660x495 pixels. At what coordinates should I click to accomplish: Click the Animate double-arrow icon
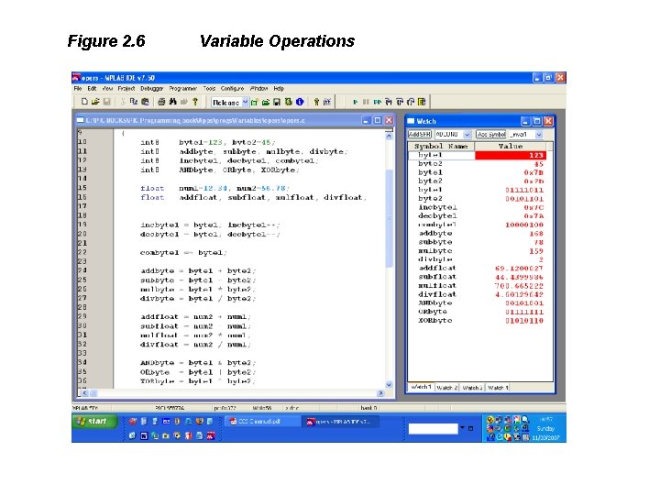click(x=377, y=102)
